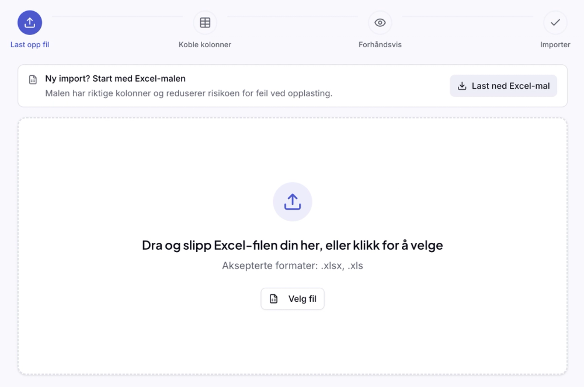Select the Koble kolonner table icon
Viewport: 584px width, 387px height.
pyautogui.click(x=205, y=23)
